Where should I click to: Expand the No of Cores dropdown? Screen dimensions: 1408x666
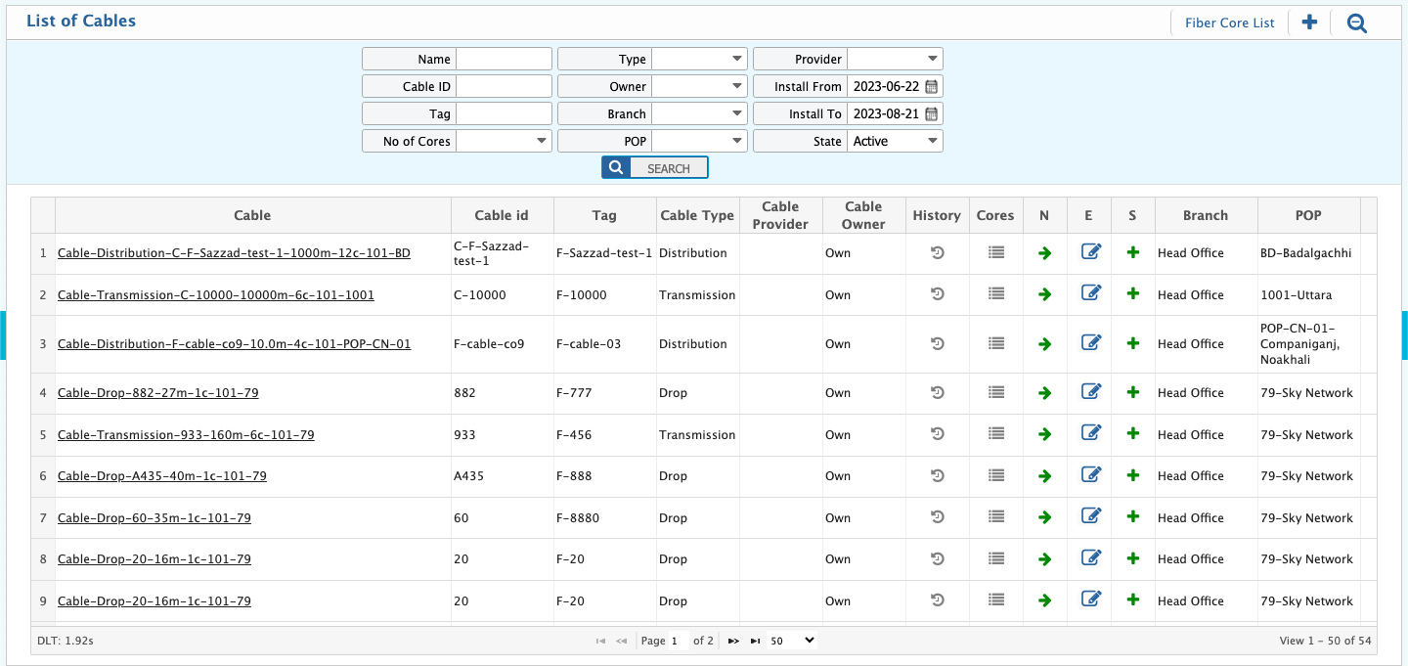point(504,141)
